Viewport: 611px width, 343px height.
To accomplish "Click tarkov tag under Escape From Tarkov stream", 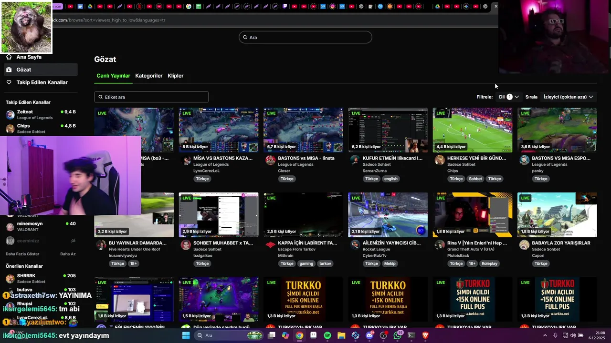I will (325, 263).
